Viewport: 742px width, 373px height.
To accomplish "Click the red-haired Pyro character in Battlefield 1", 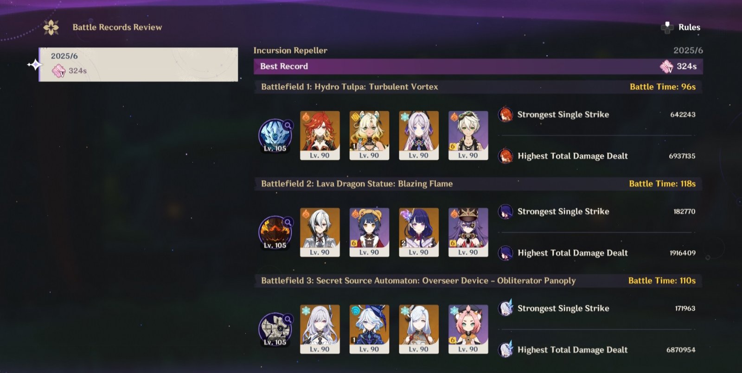I will coord(320,135).
